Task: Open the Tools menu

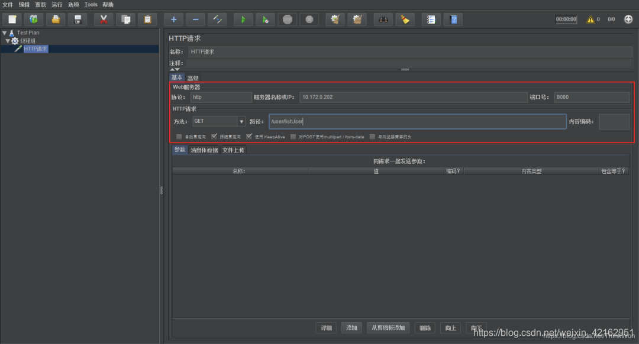Action: coord(91,5)
